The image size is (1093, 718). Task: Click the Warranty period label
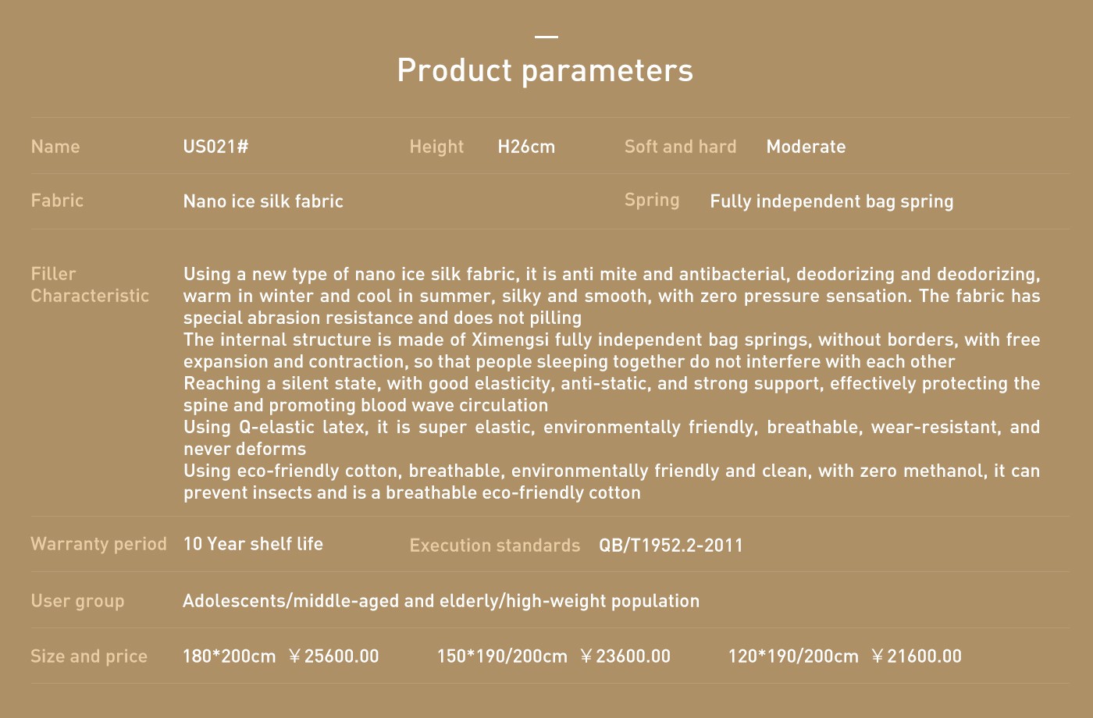point(98,544)
